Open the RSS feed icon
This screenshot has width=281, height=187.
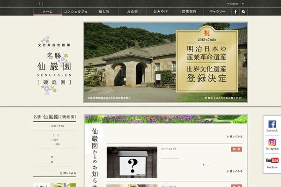[243, 12]
